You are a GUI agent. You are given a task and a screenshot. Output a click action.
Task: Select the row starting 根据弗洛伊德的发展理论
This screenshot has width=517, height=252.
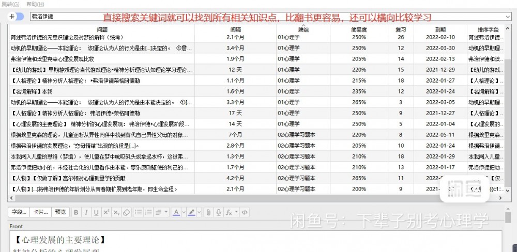click(256, 146)
